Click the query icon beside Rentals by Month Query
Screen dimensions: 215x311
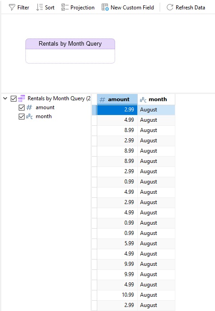(x=21, y=98)
